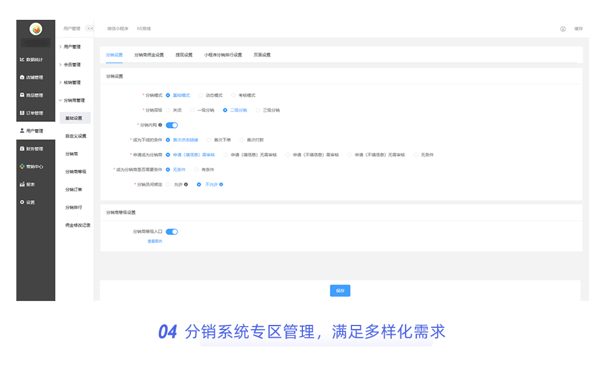
Task: Toggle the 分销商等级入口 switch
Action: click(172, 232)
